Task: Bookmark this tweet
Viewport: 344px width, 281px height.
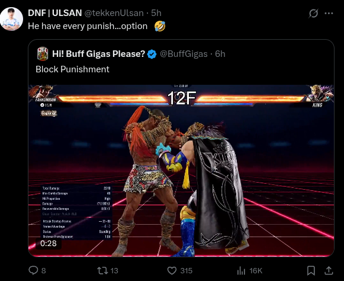Action: (311, 270)
